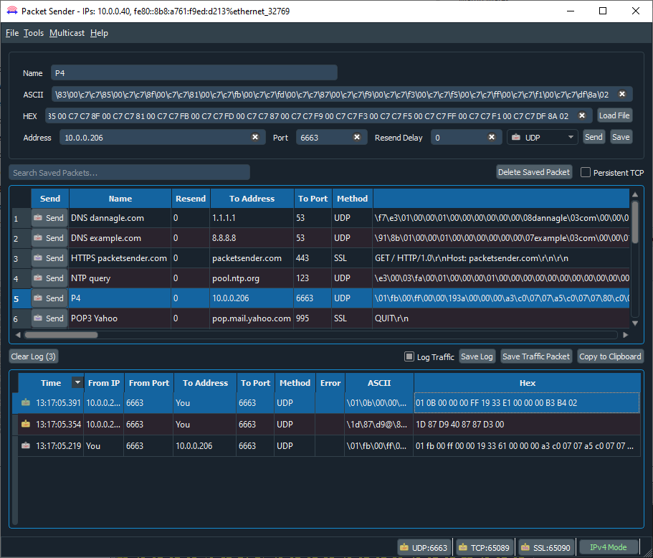Clear the ASCII field with its X icon
Screen dimensions: 653x558
coord(621,94)
